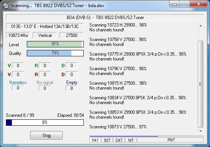Click the 10873 Mhz frequency field
This screenshot has height=147, width=210.
point(18,35)
